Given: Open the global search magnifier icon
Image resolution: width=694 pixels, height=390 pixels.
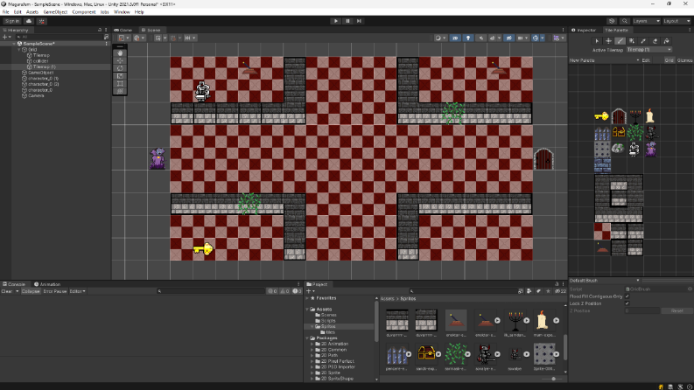Looking at the screenshot, I should (625, 21).
